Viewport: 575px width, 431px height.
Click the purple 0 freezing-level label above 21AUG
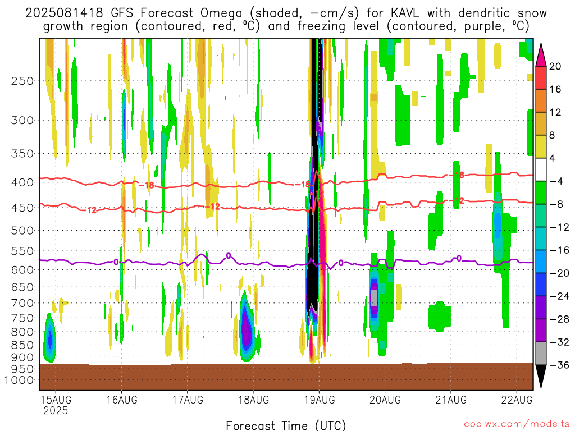coord(459,258)
